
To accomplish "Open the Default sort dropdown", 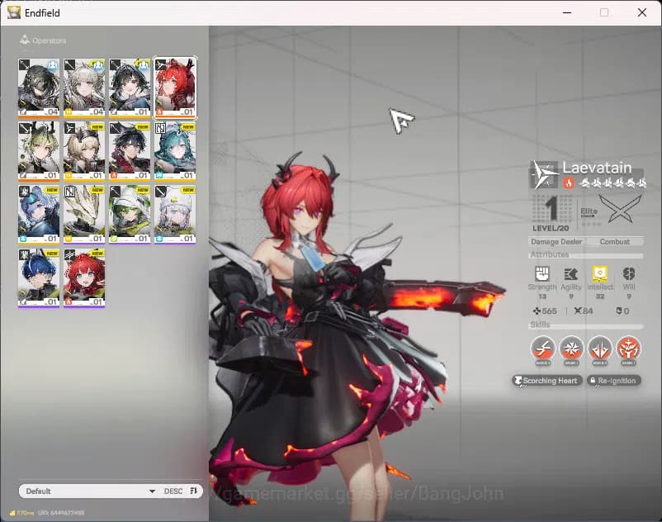I will tap(87, 491).
